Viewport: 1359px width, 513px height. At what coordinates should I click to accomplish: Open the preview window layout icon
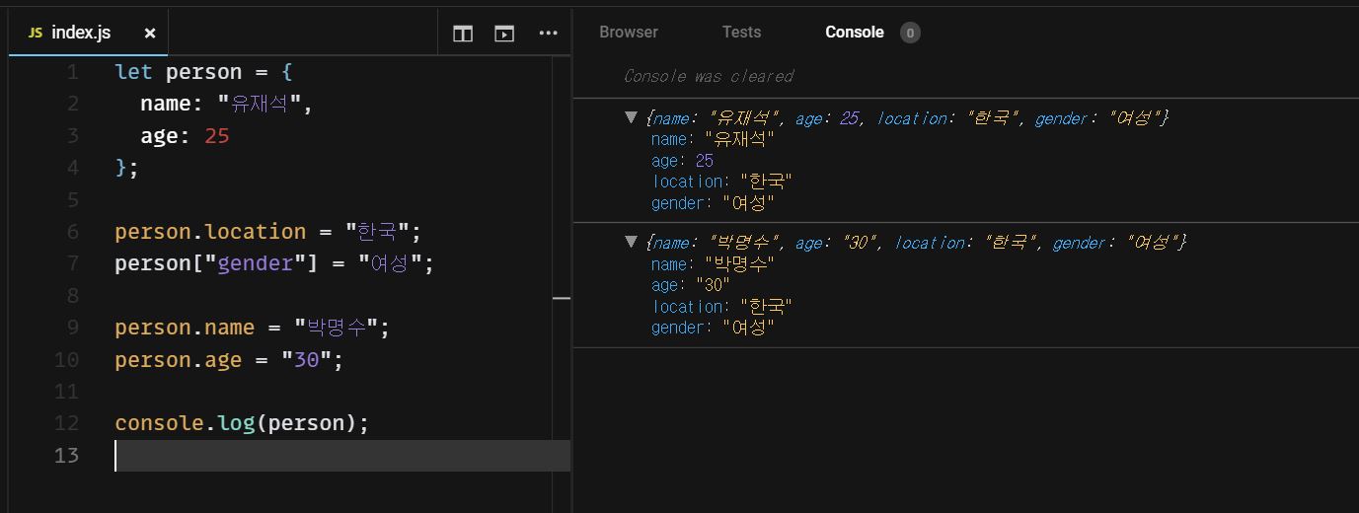[504, 34]
